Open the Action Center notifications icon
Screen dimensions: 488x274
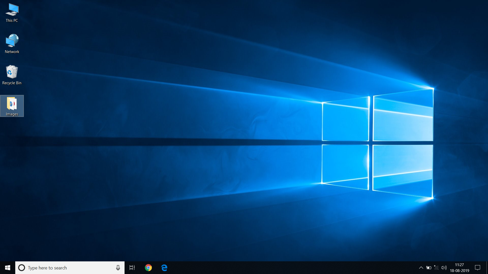click(x=478, y=268)
